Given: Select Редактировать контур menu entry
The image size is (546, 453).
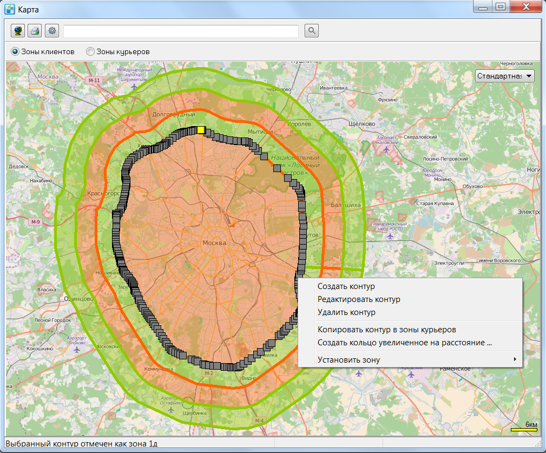Looking at the screenshot, I should (x=359, y=299).
